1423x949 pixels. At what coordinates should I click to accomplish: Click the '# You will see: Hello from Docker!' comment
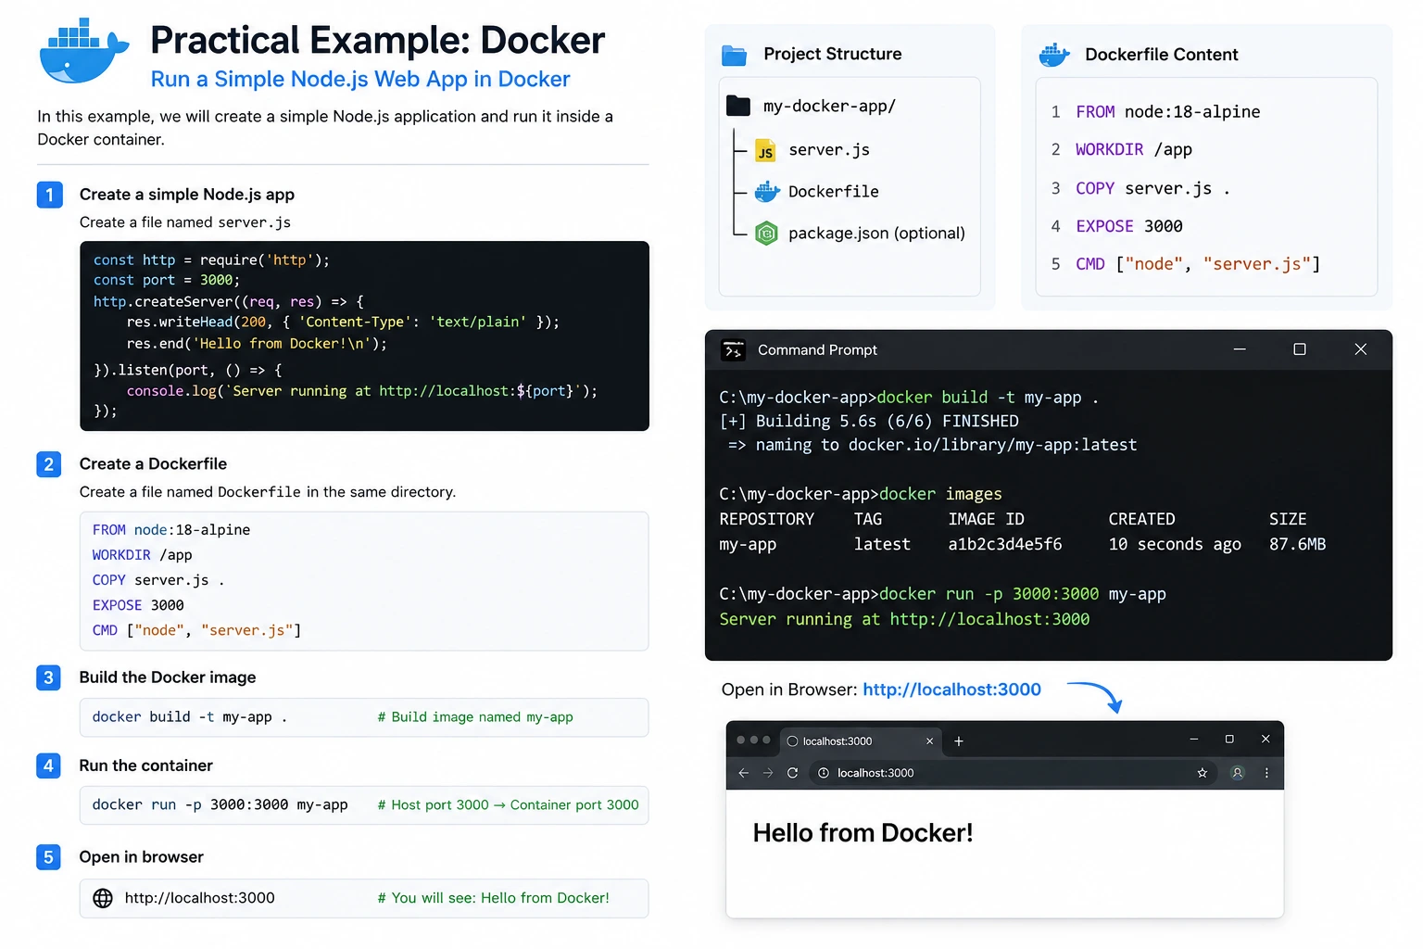coord(494,898)
